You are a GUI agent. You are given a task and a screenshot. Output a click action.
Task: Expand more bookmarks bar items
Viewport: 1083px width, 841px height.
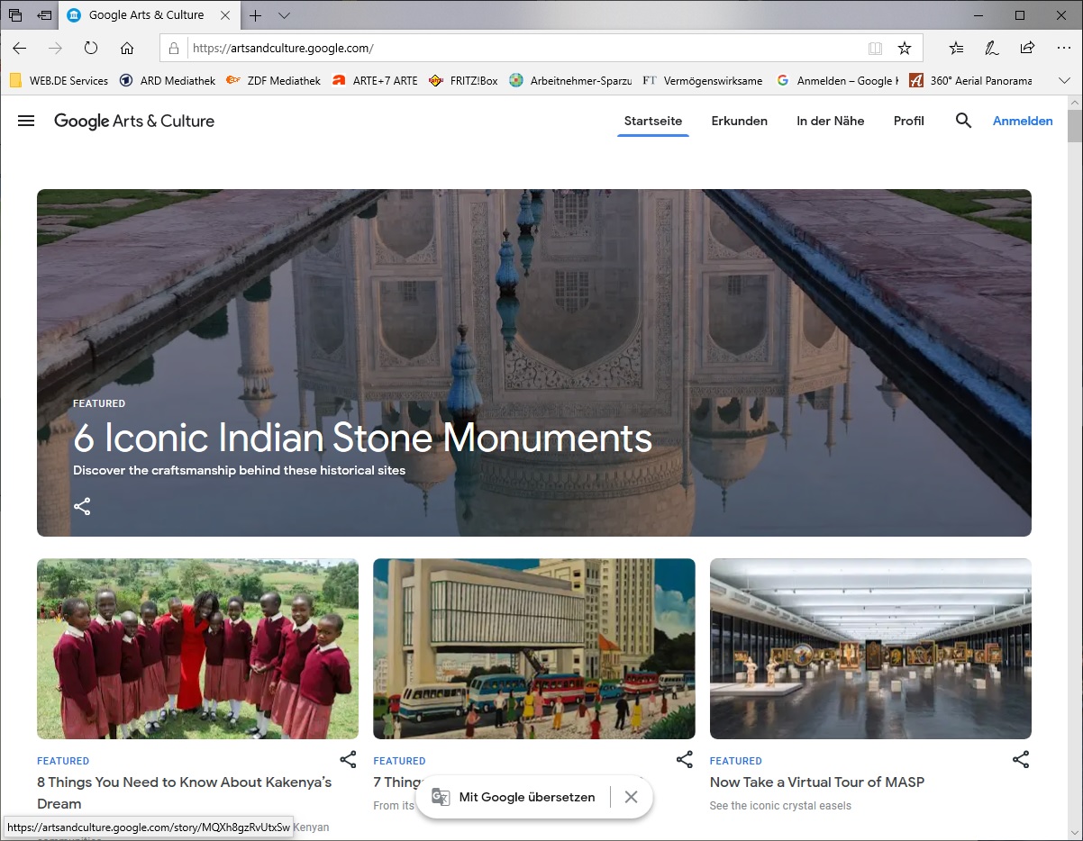[1064, 80]
